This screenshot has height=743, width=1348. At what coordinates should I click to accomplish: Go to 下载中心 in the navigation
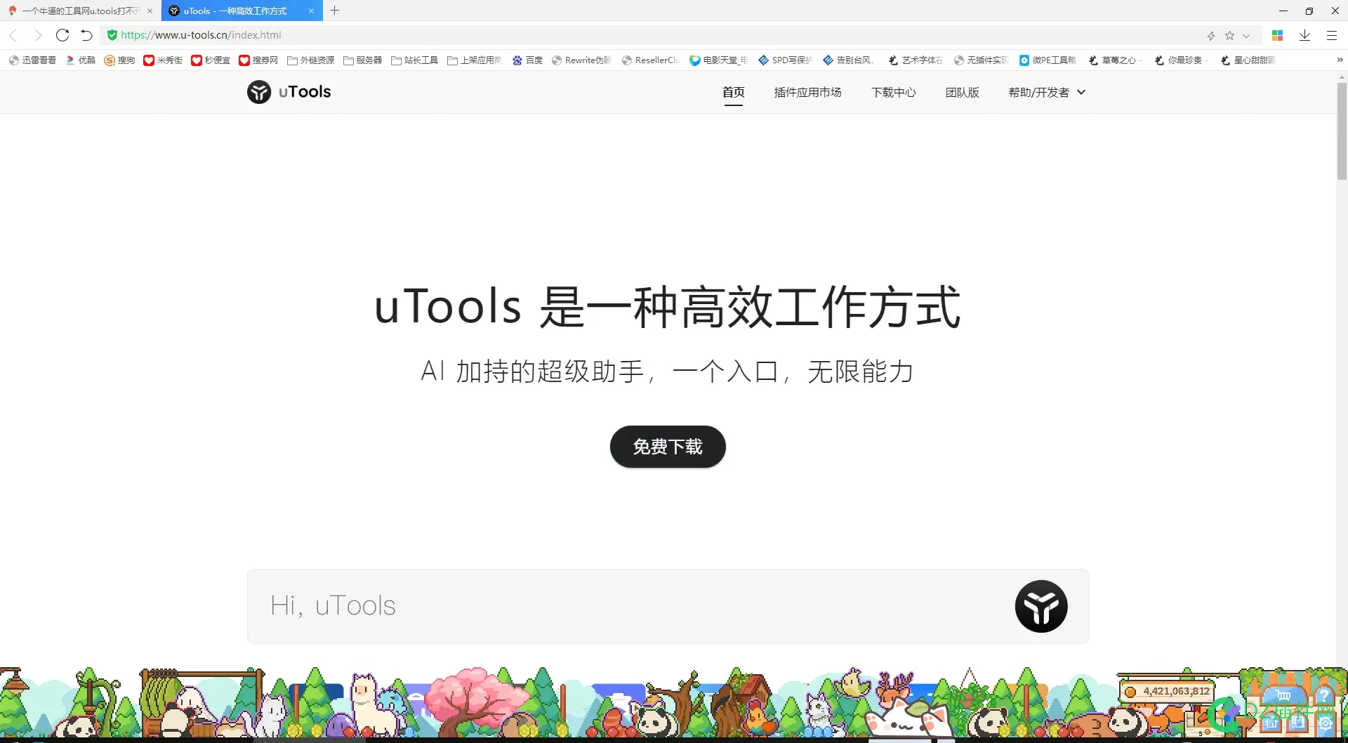(893, 92)
